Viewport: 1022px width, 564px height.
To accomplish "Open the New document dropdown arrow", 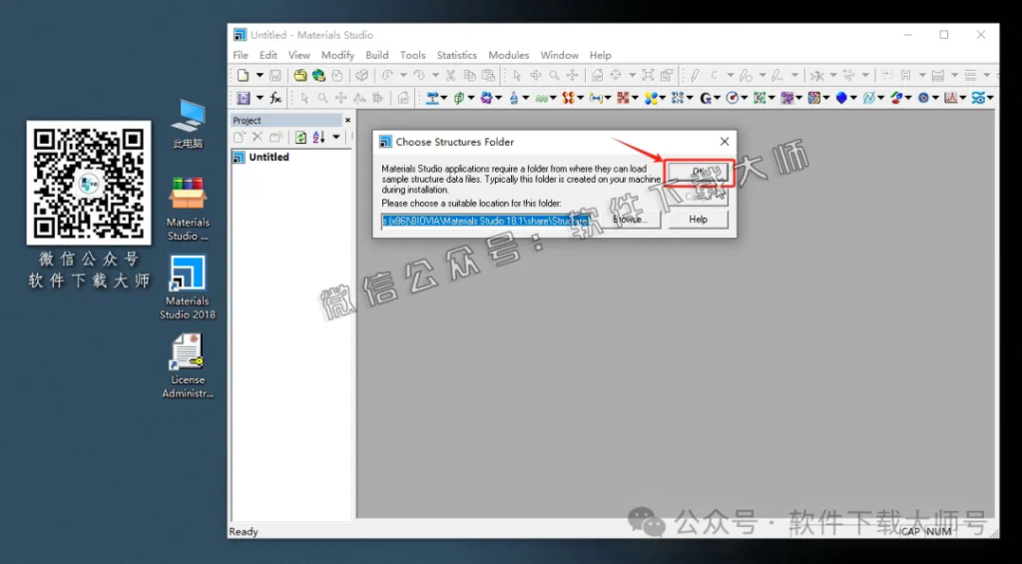I will point(259,75).
